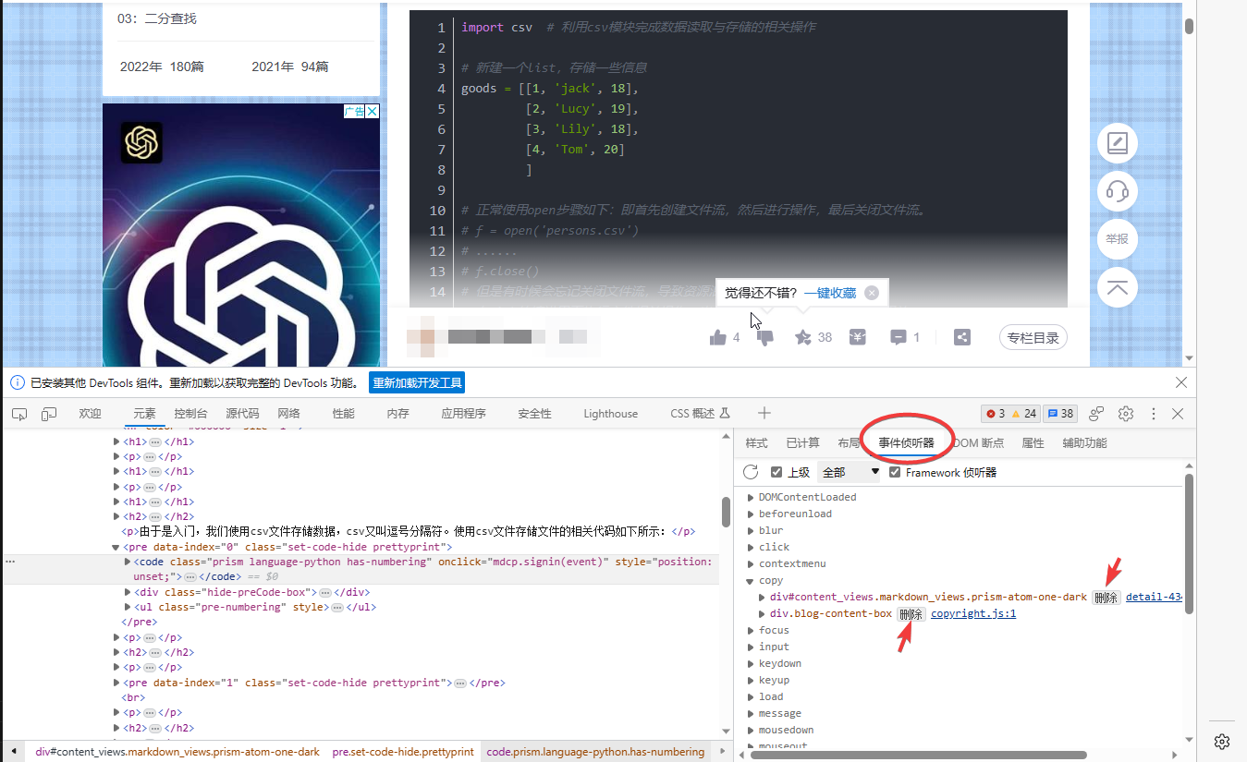
Task: Refresh the event listeners list
Action: tap(752, 472)
